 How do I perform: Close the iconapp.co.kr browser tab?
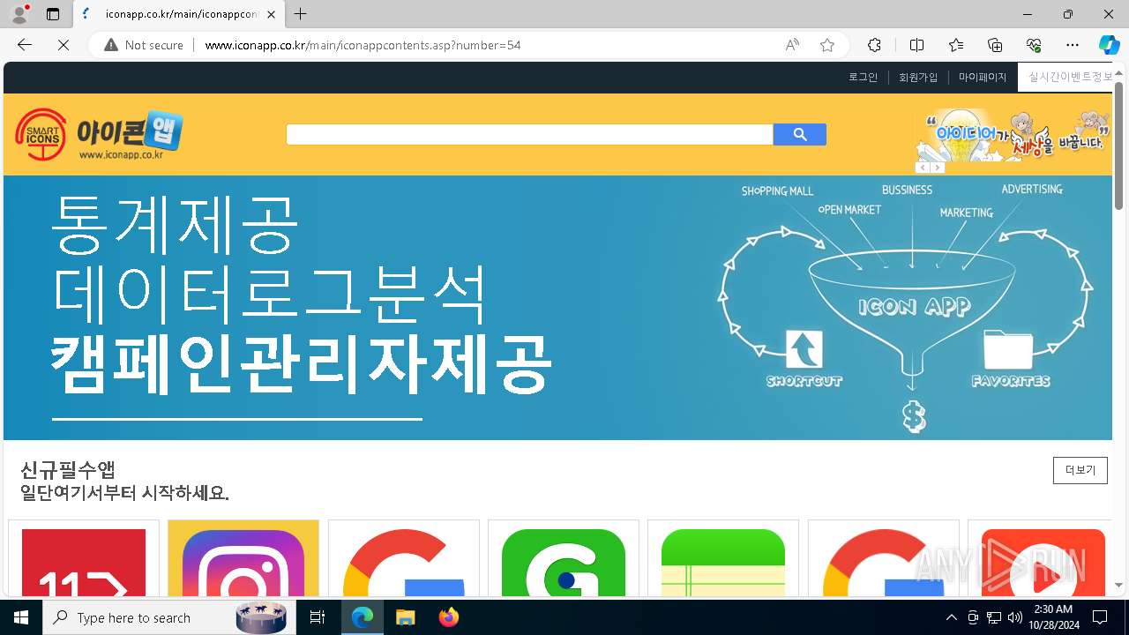(271, 14)
